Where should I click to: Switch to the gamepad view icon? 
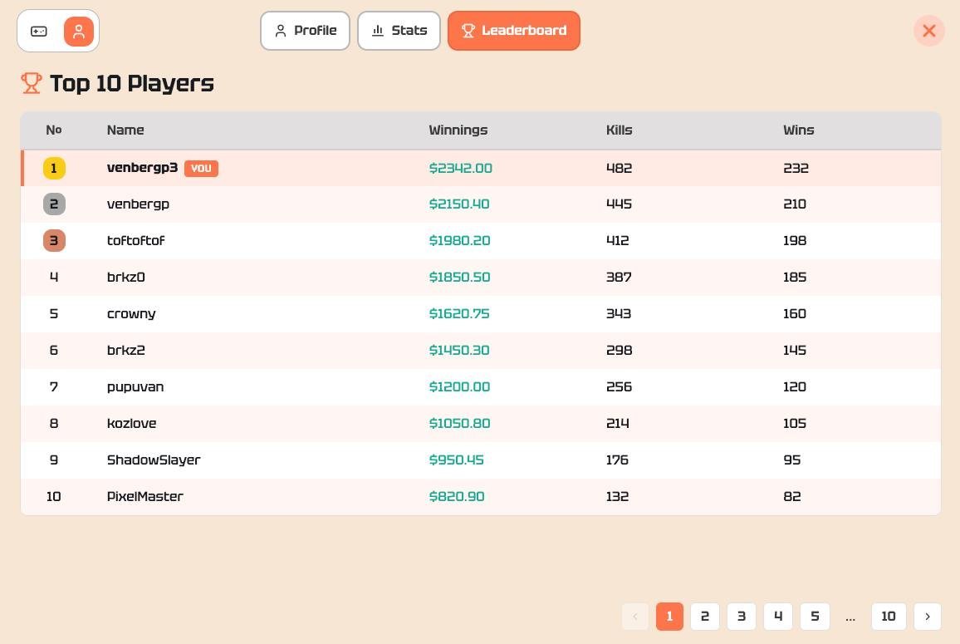pyautogui.click(x=38, y=32)
